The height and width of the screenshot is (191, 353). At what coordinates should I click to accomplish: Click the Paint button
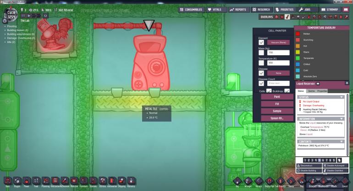[277, 97]
